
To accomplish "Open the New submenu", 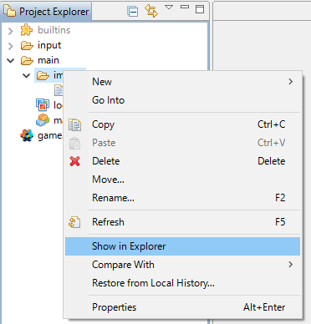I will tap(182, 82).
